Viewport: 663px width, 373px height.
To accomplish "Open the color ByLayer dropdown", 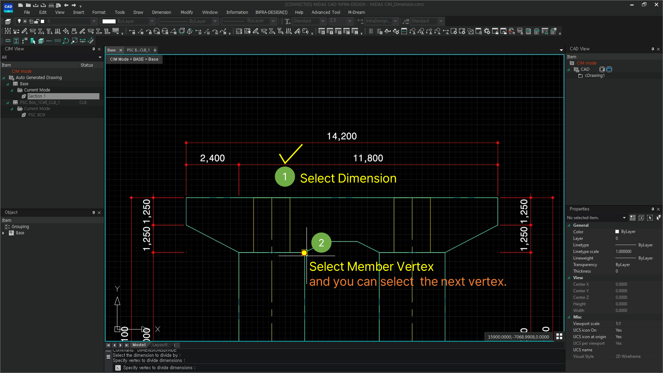I will click(152, 21).
